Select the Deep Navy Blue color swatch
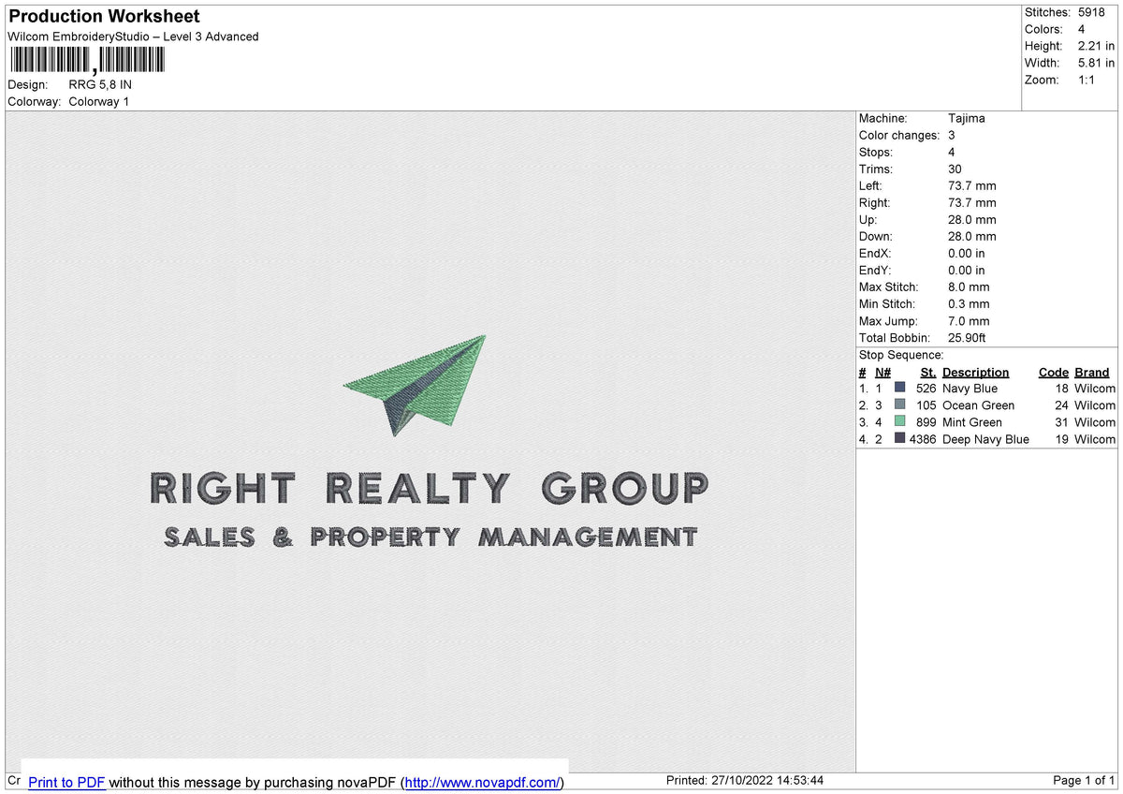Screen dimensions: 1123x794 tap(900, 438)
